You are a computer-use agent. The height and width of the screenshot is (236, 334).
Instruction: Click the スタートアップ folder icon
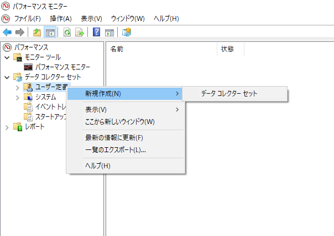28,116
